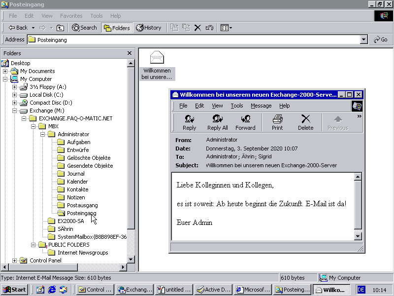Click down arrow of message body scrollbar
The width and height of the screenshot is (394, 296).
[x=358, y=236]
